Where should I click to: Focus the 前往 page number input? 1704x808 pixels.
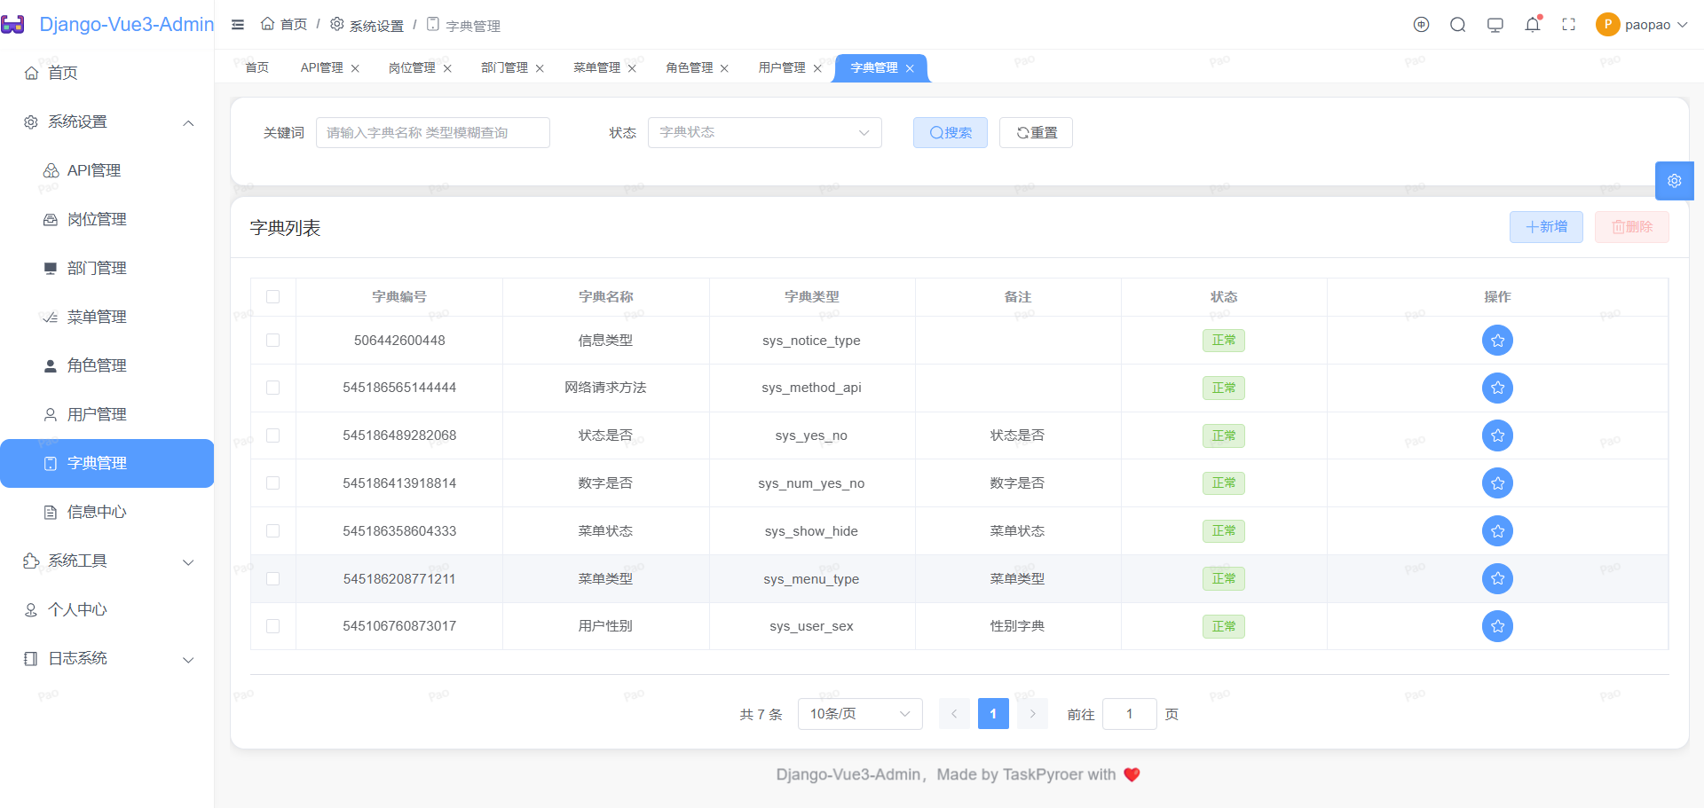[x=1129, y=714]
